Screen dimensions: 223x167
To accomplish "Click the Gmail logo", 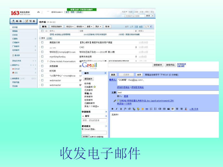I will [x=89, y=66].
